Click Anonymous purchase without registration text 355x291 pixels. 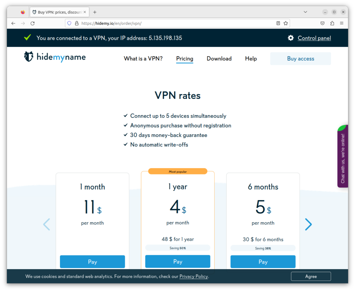coord(181,126)
